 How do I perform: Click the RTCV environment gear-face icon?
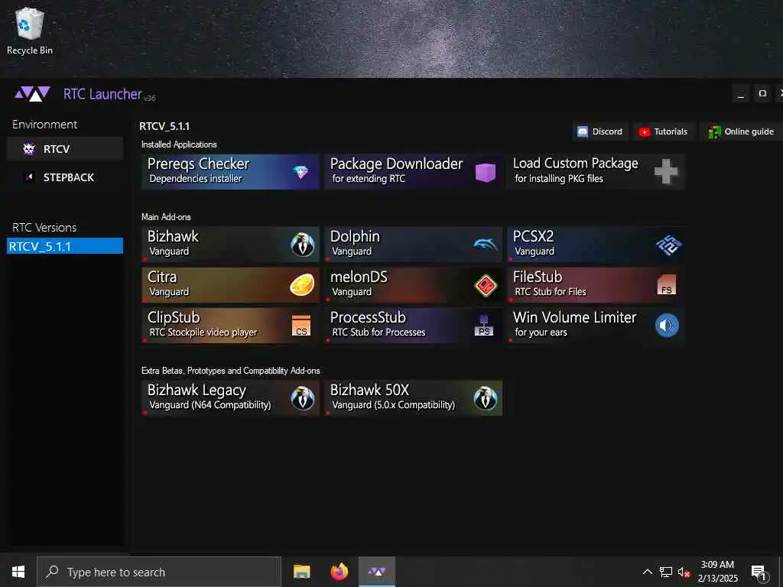coord(29,149)
